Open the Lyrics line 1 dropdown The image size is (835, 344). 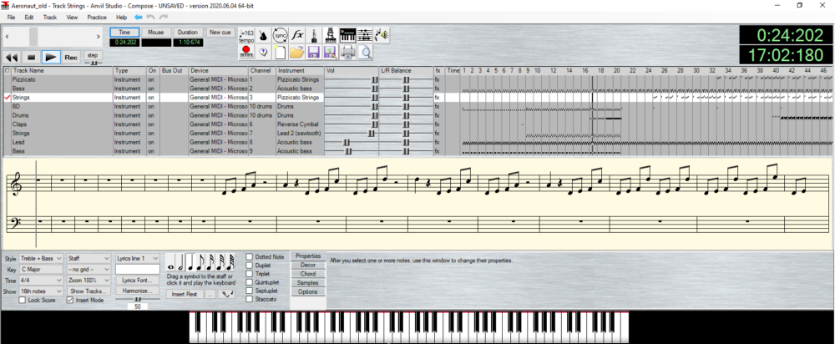pos(138,258)
